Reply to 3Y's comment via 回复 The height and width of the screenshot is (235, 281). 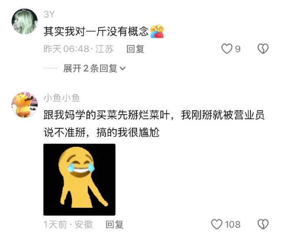135,49
